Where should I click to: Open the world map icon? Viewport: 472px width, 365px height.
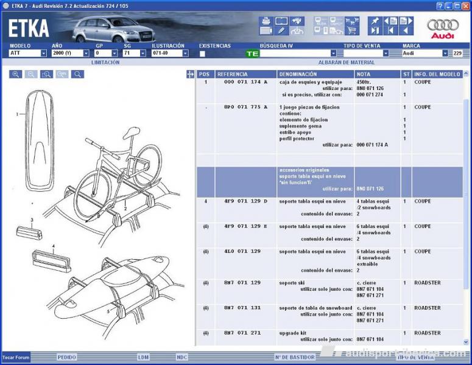click(x=297, y=21)
